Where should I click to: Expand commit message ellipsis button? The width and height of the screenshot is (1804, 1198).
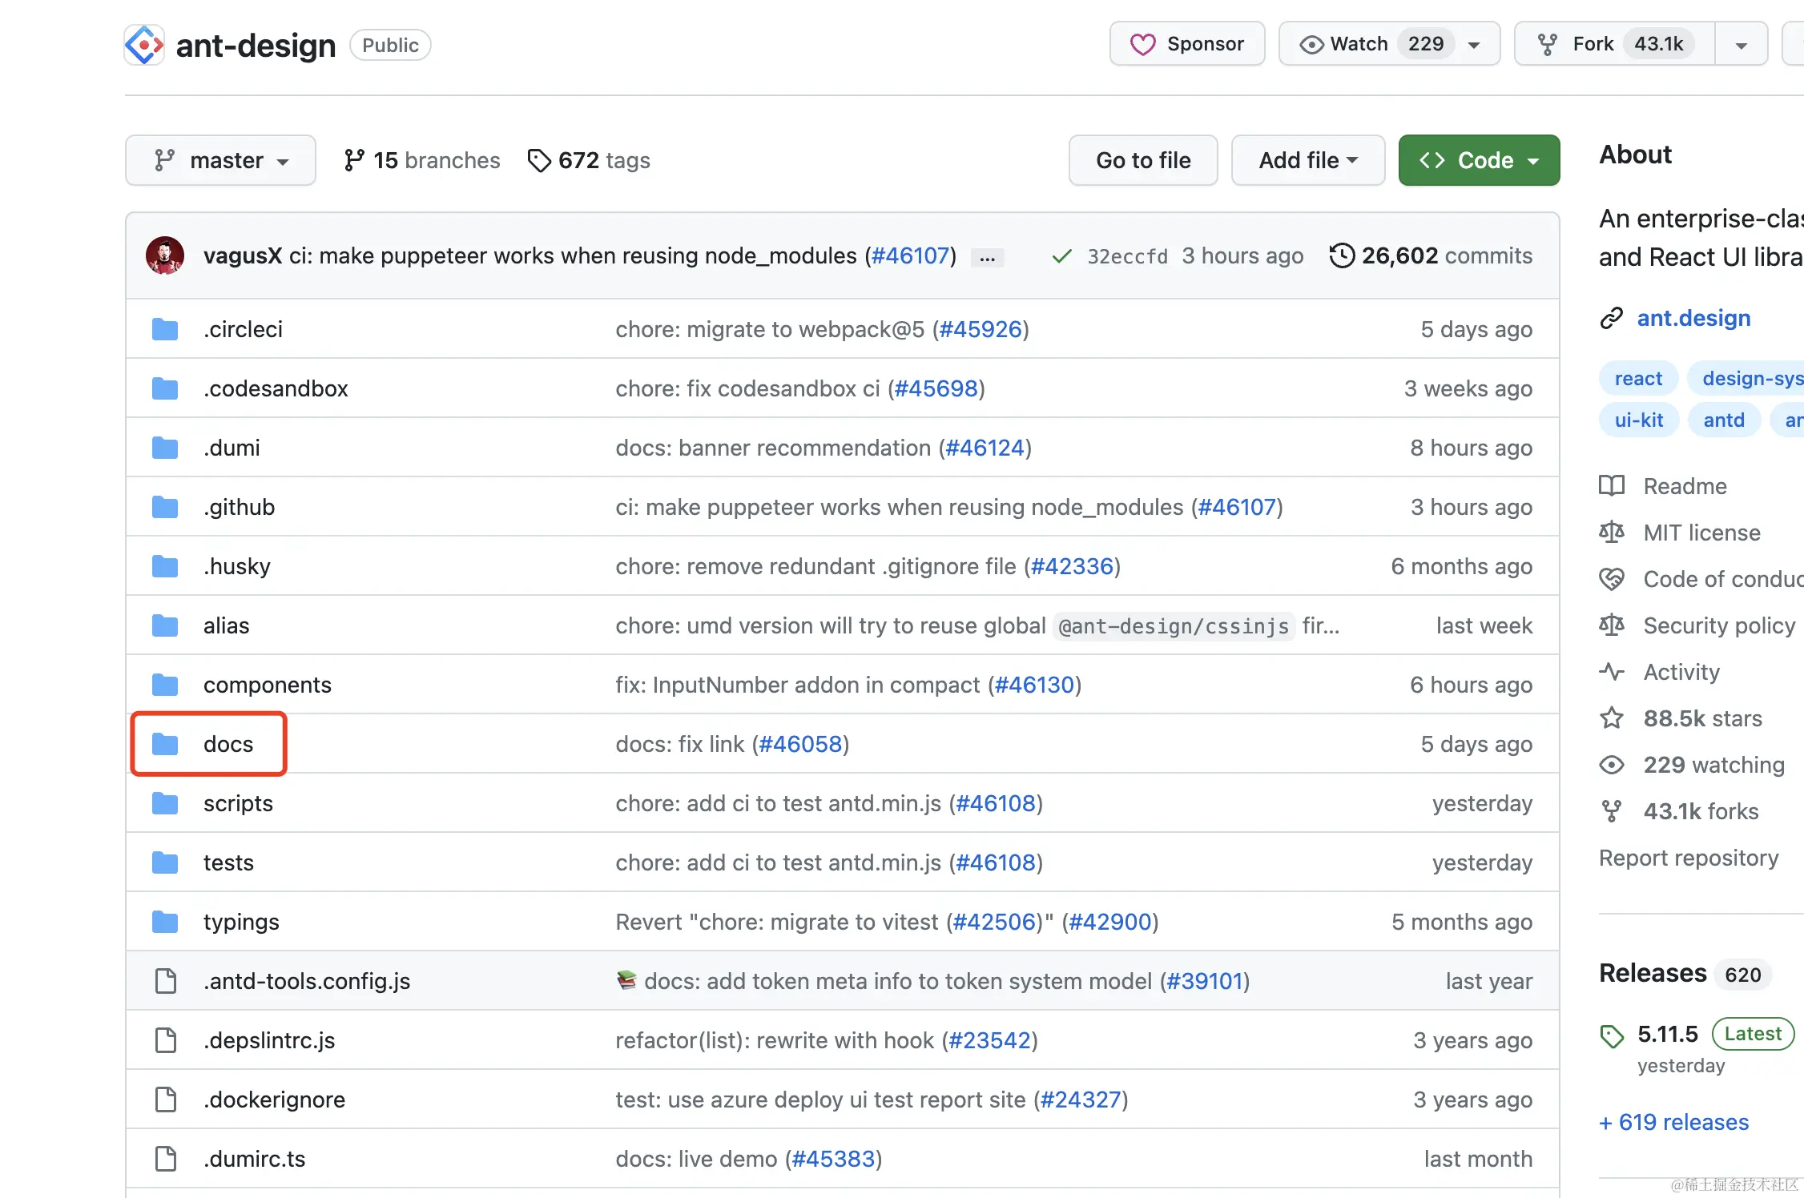[987, 258]
